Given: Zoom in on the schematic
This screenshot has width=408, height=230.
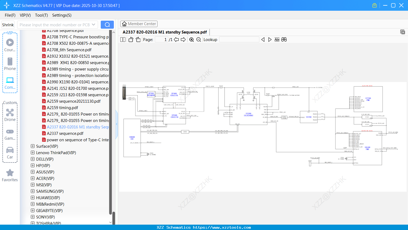Looking at the screenshot, I should pos(192,40).
